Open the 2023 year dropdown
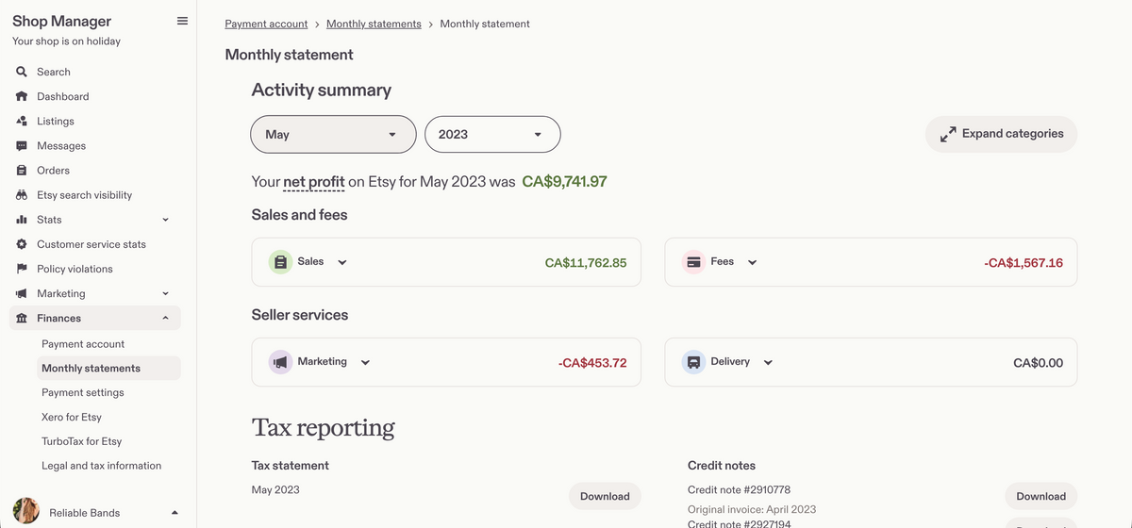The width and height of the screenshot is (1132, 528). click(x=492, y=134)
